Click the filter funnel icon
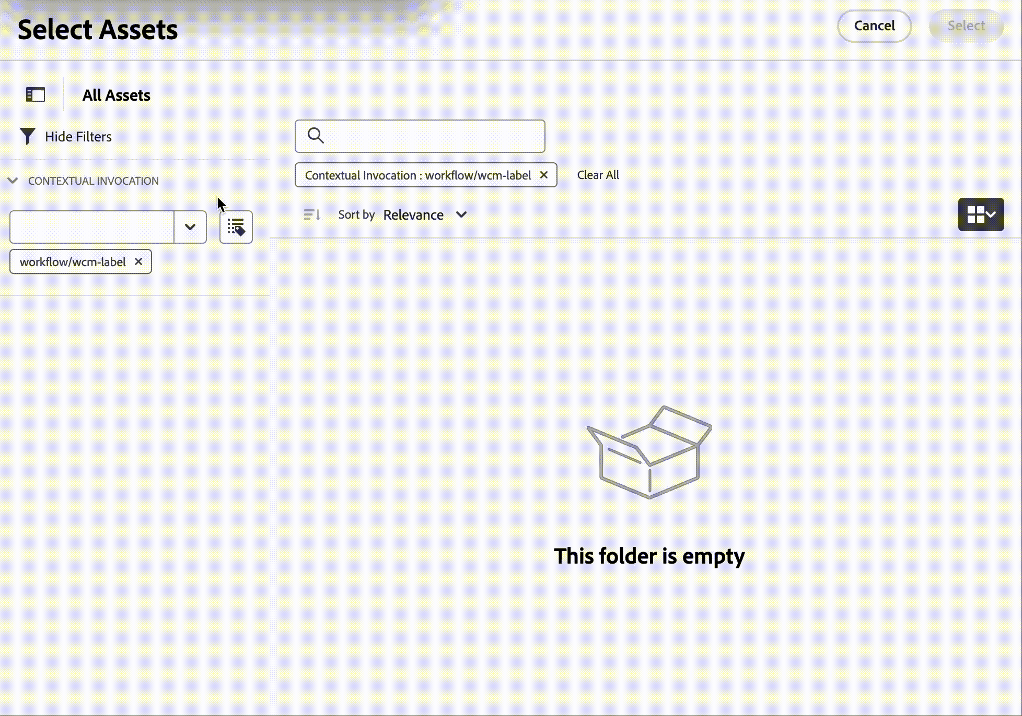Viewport: 1022px width, 716px height. click(28, 137)
